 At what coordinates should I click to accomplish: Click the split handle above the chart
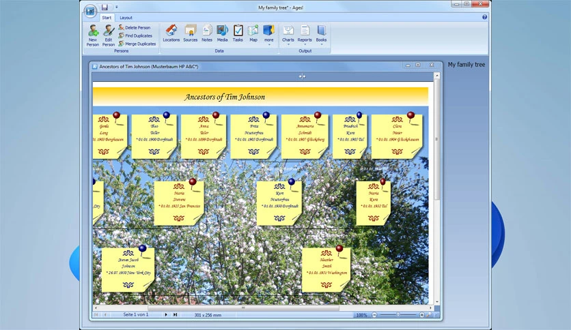[302, 76]
